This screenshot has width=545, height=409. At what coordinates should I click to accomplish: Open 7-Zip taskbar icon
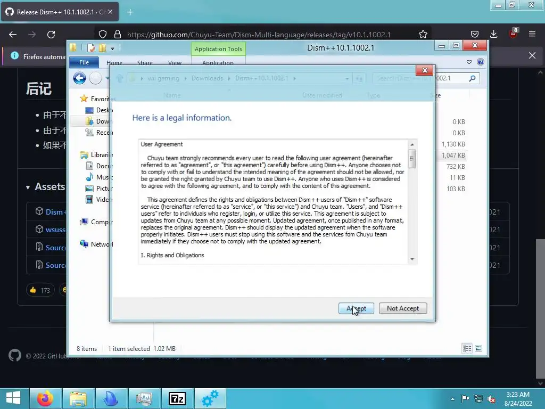point(177,398)
